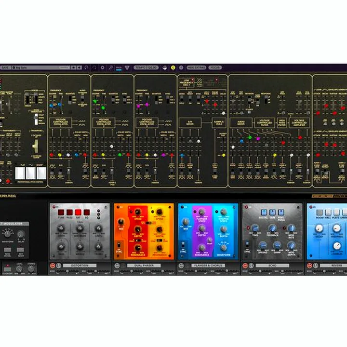
Task: Click the HIDE EXTRAS button
Action: click(x=196, y=67)
